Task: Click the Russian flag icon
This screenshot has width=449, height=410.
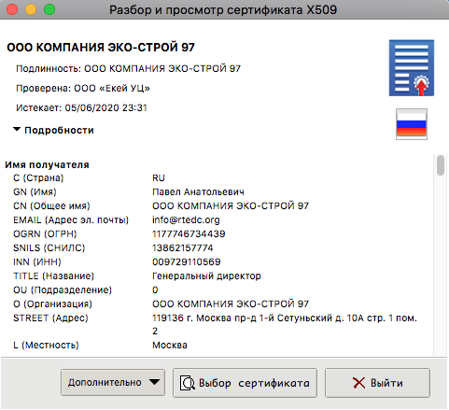Action: coord(412,124)
